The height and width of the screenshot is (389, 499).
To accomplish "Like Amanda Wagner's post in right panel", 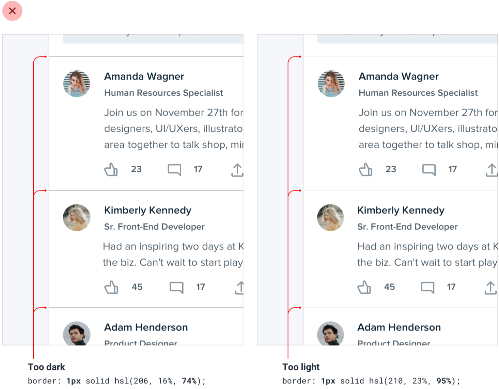I will 366,169.
